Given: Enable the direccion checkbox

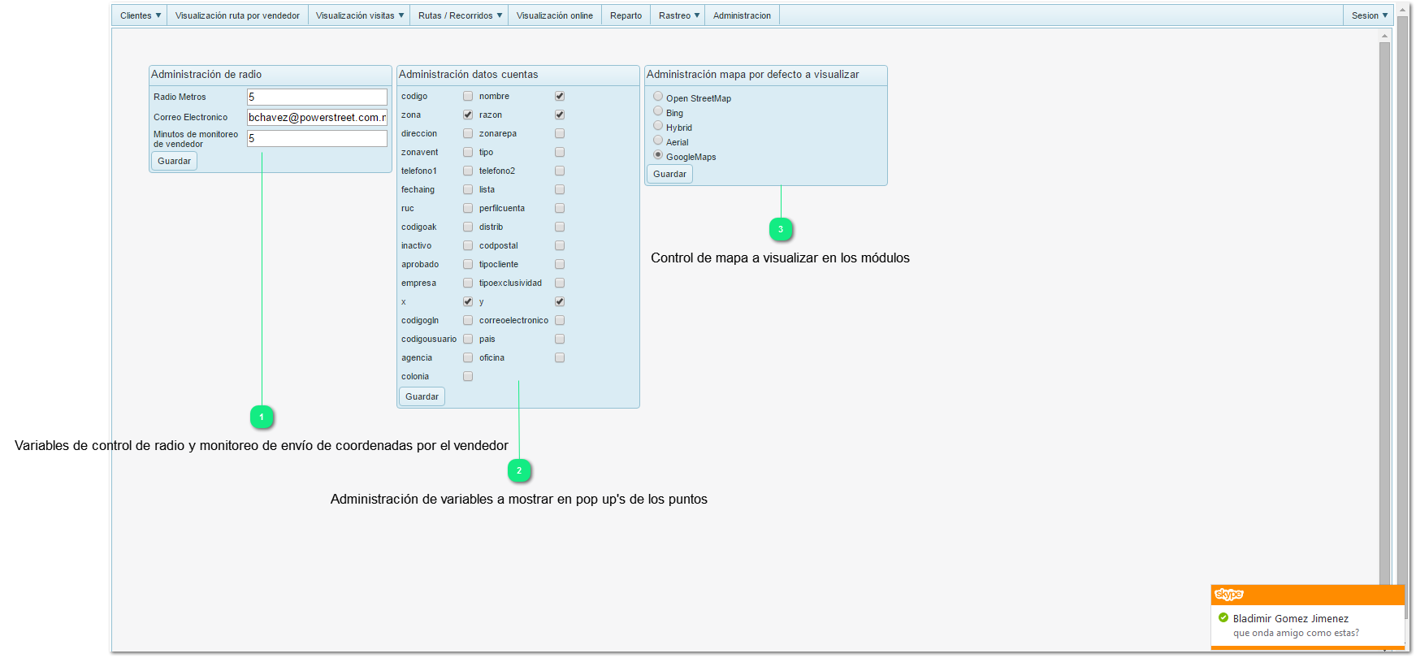Looking at the screenshot, I should [468, 133].
